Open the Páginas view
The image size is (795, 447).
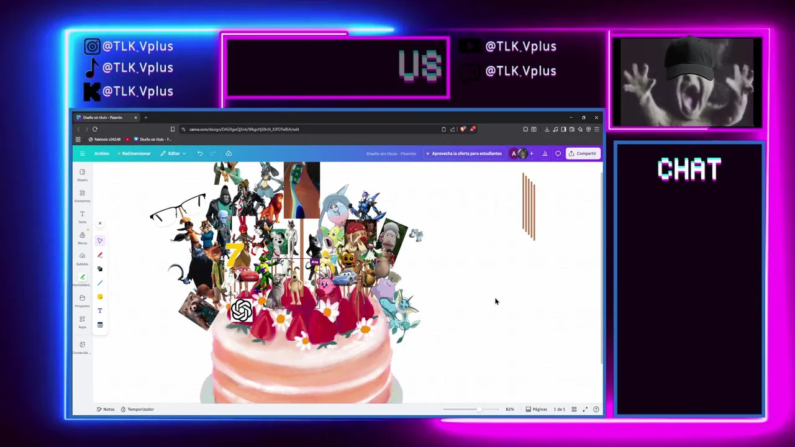point(537,409)
